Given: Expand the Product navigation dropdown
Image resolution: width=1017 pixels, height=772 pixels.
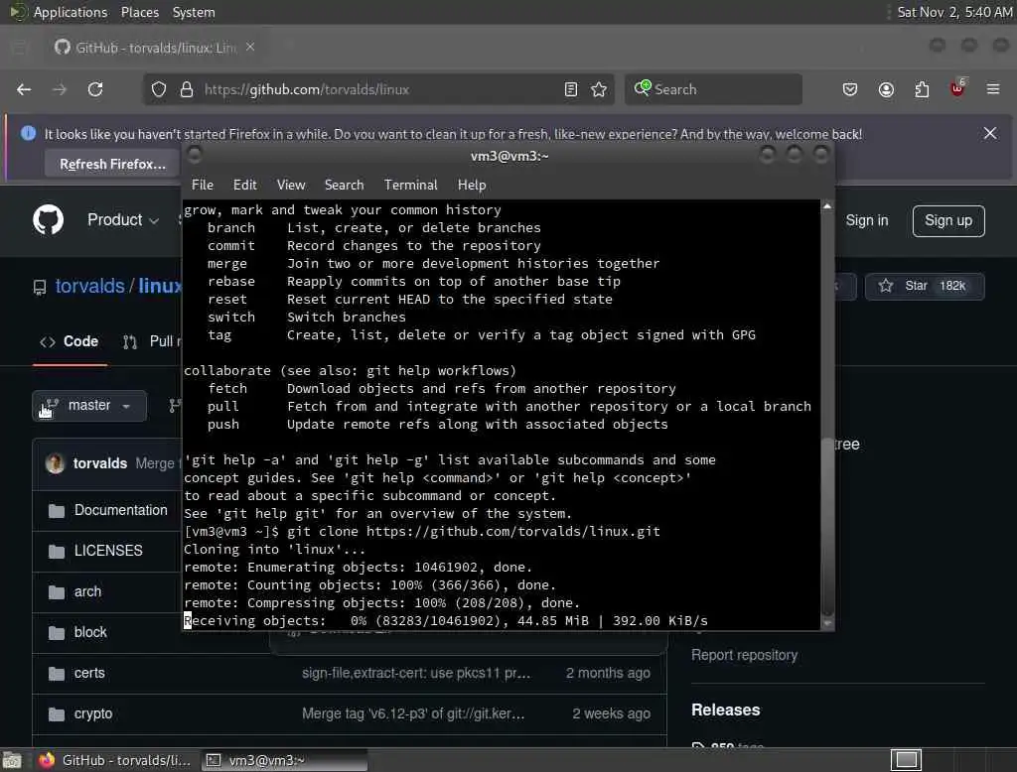Looking at the screenshot, I should point(123,219).
